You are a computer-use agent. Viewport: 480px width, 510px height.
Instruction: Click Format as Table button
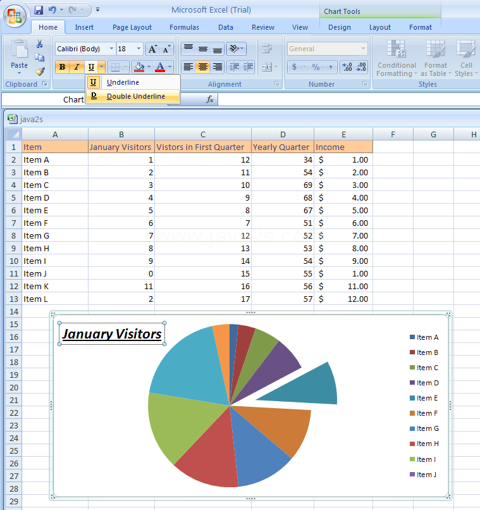coord(436,59)
